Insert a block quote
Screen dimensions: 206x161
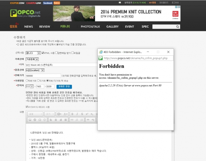point(72,120)
